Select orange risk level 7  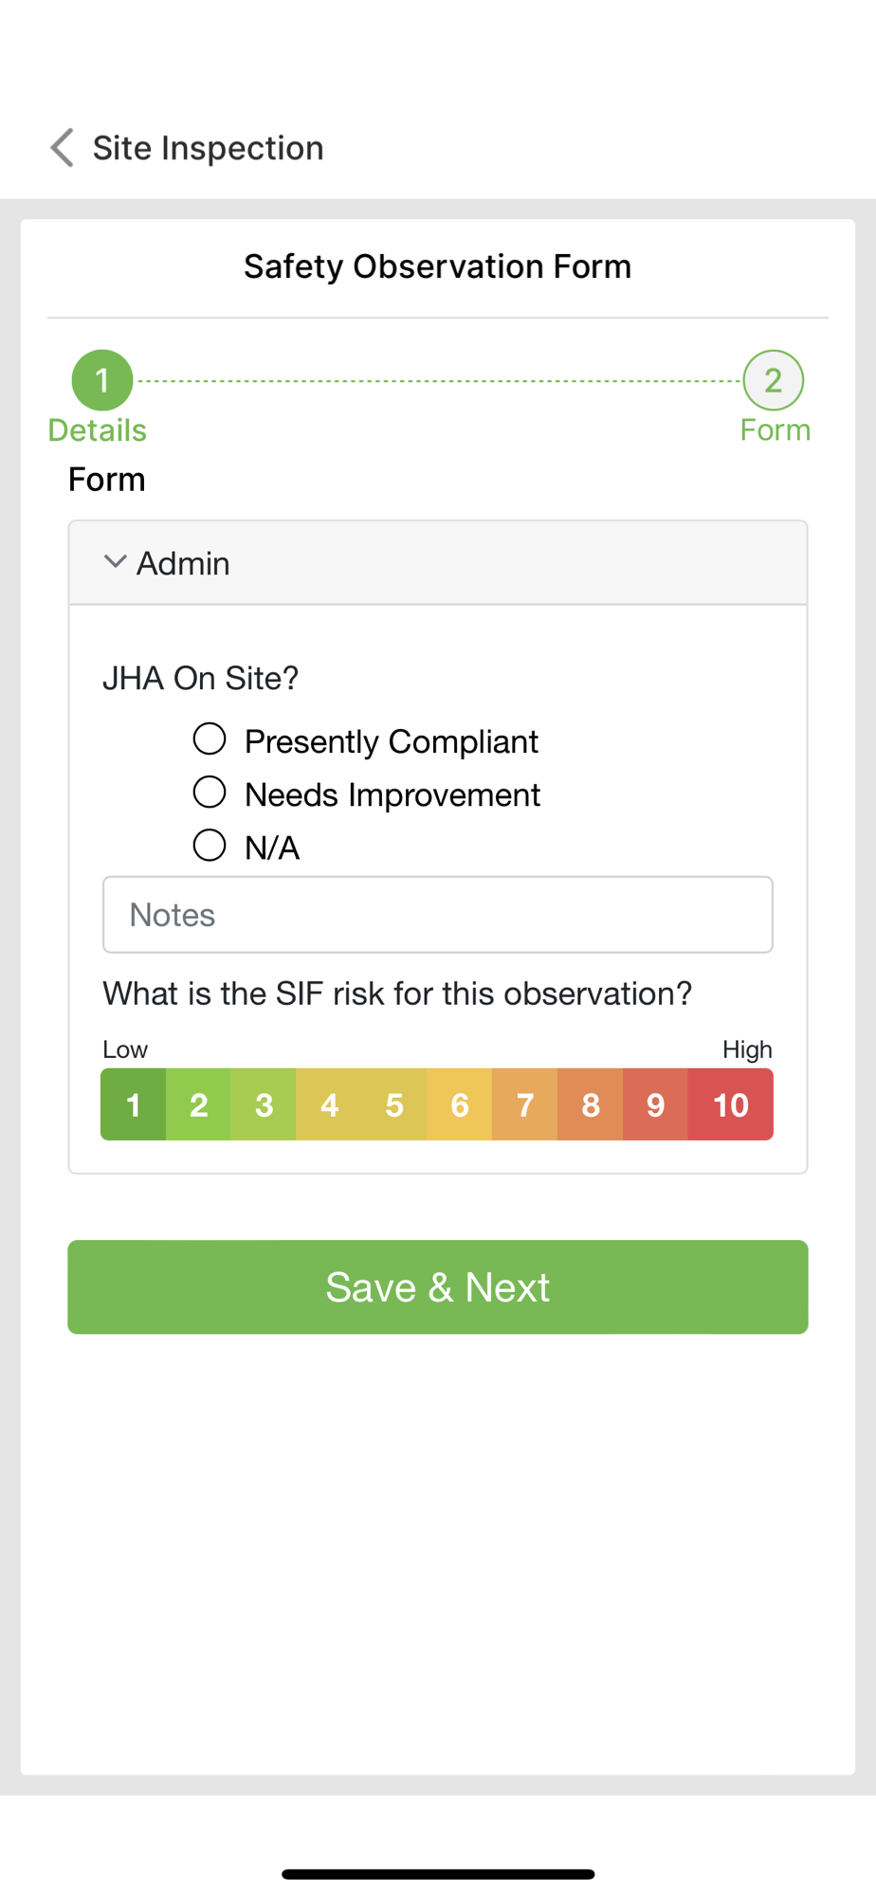[x=524, y=1104]
